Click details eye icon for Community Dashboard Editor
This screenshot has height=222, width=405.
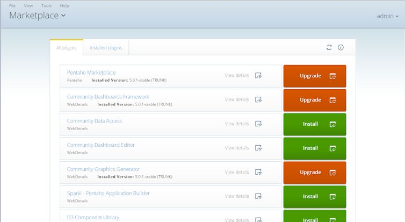point(258,148)
